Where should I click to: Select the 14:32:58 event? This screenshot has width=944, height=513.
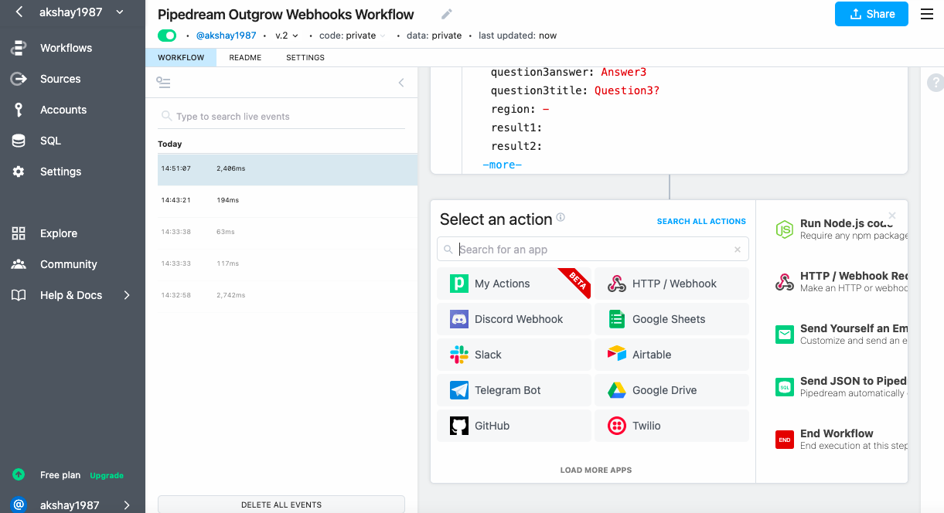pyautogui.click(x=288, y=295)
